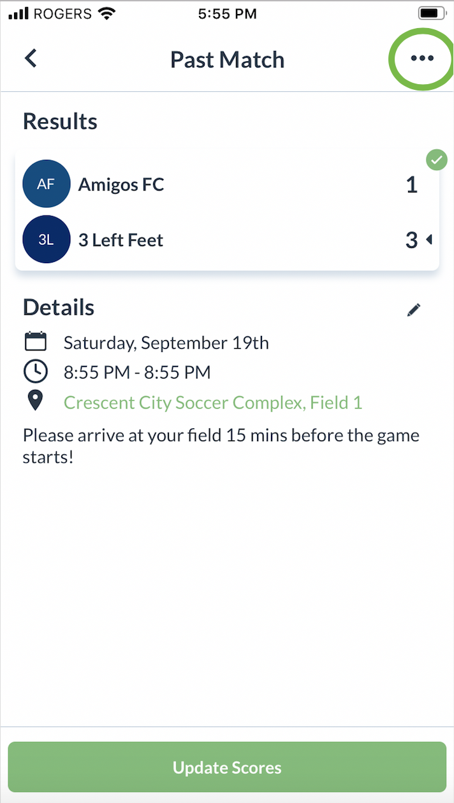Select the 3 Left Feet team name
Image resolution: width=454 pixels, height=803 pixels.
pyautogui.click(x=121, y=240)
